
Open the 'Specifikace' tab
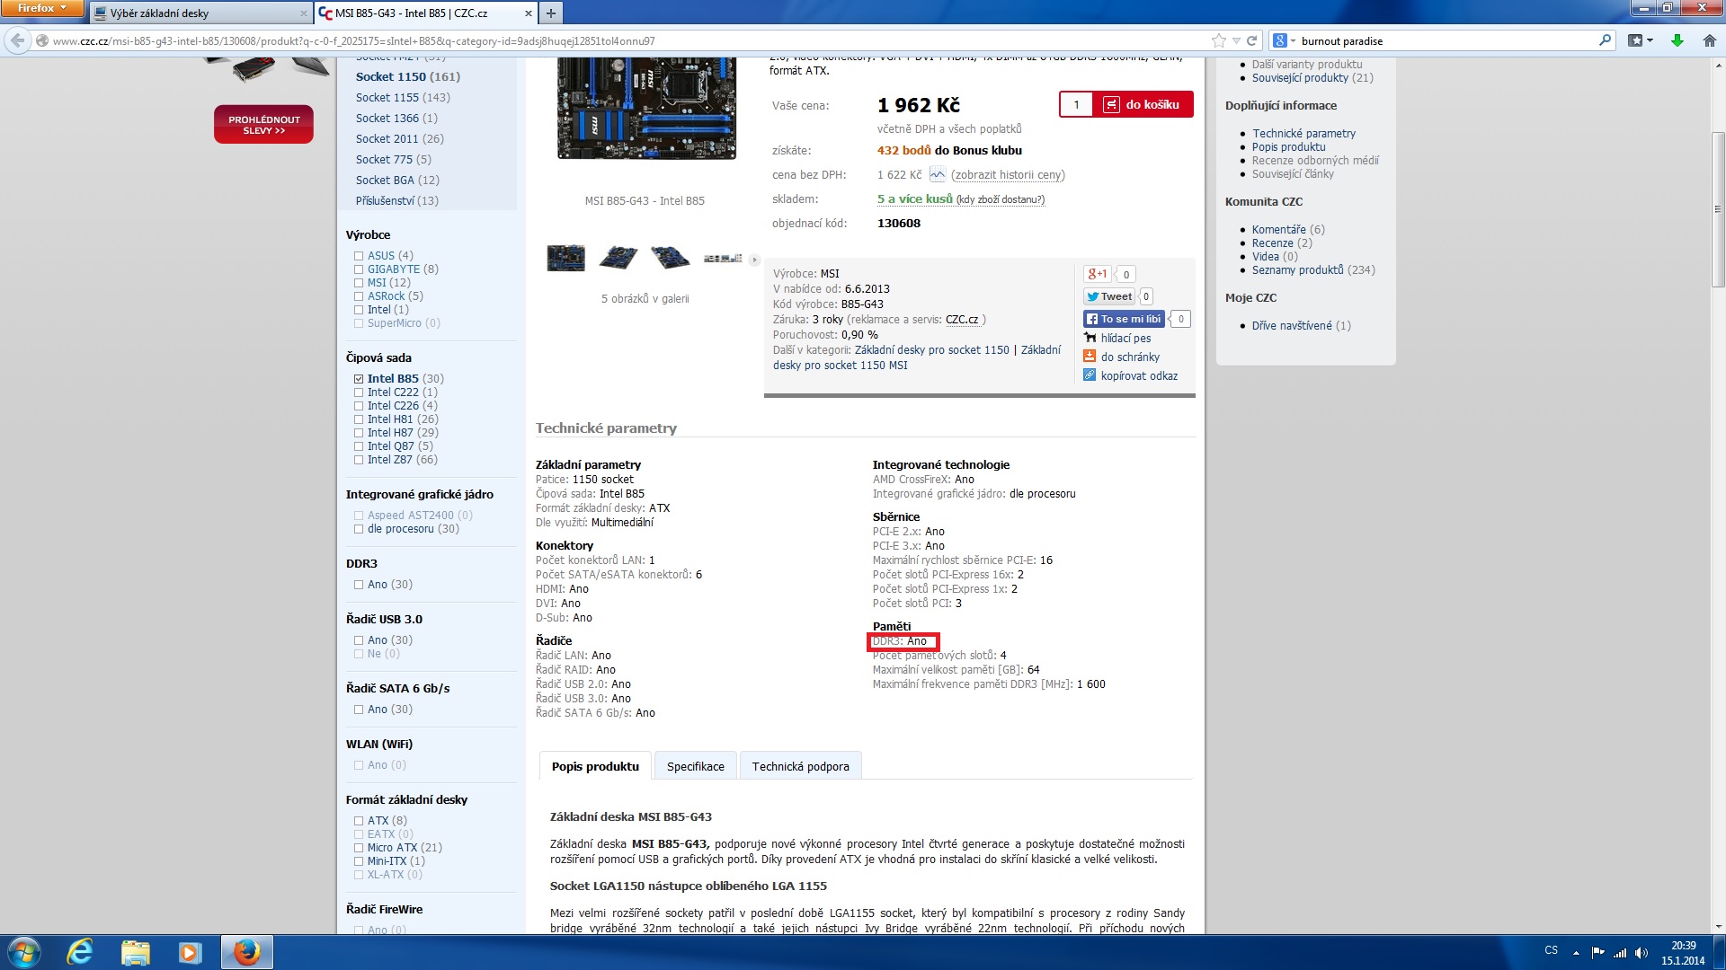(x=695, y=766)
